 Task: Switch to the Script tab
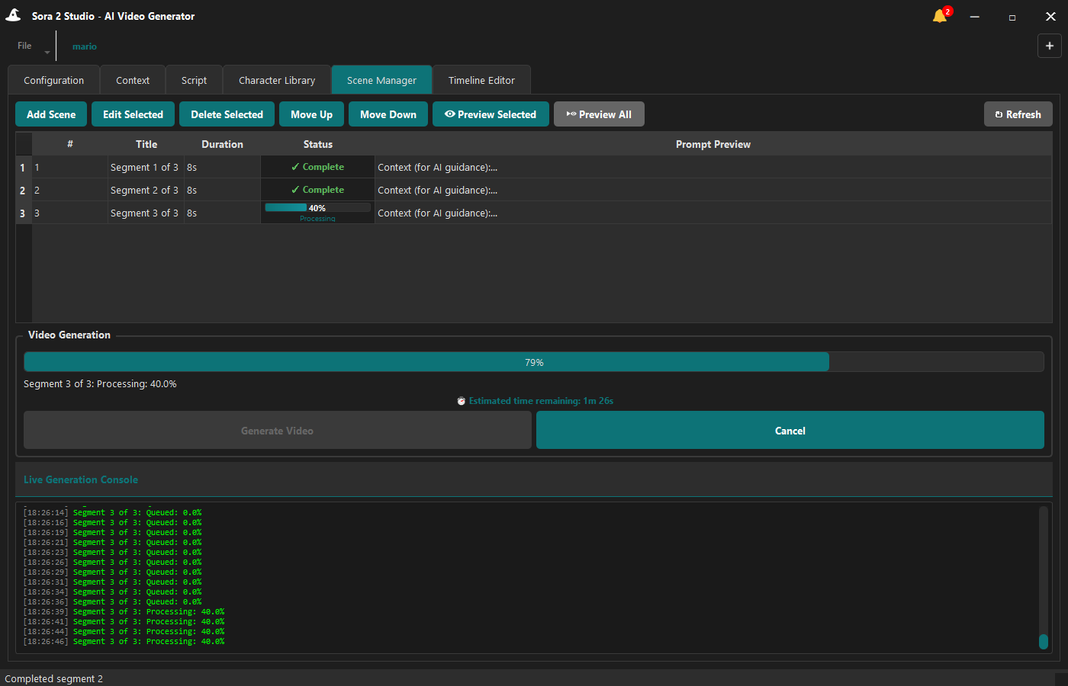pyautogui.click(x=194, y=80)
